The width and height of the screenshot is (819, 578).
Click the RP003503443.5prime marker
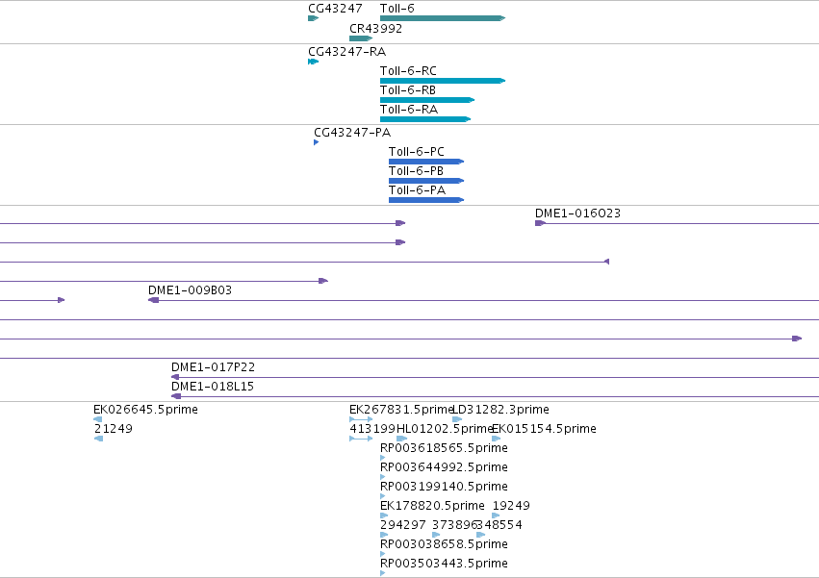pos(383,573)
